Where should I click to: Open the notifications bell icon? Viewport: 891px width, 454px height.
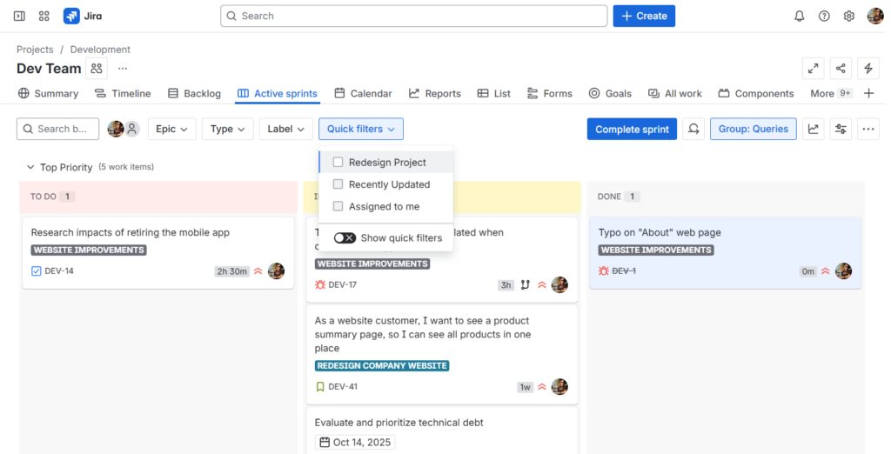[799, 16]
